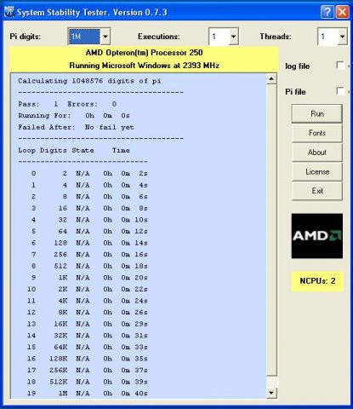Click loop 9 row with 1K digits
Viewport: 353px width, 409px height.
pyautogui.click(x=89, y=278)
